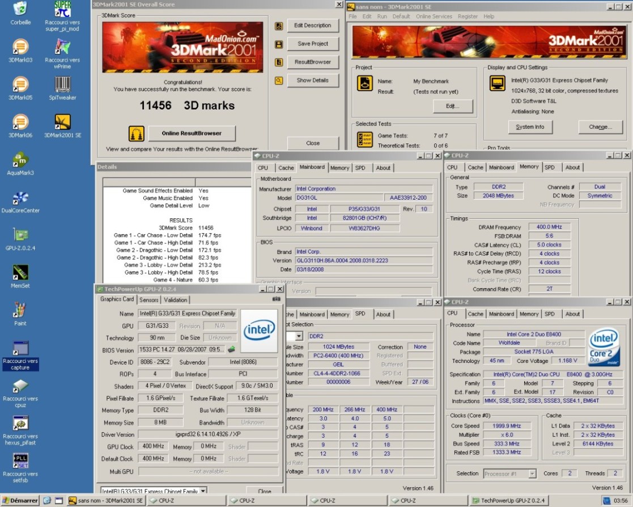
Task: Select the TechPowerUp GPU-Z taskbar entry
Action: tap(509, 501)
